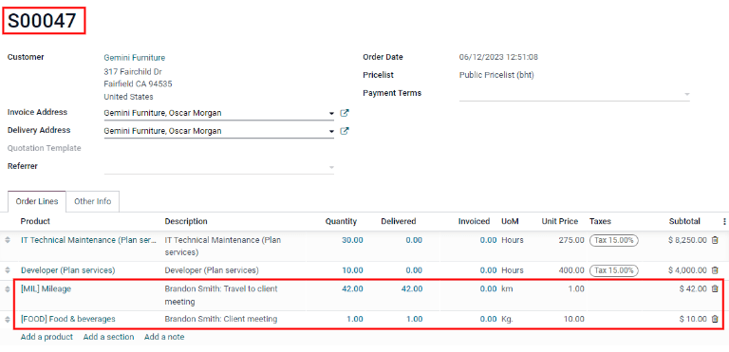Viewport: 729px width, 352px height.
Task: Delete the [FOOD] Food & beverages line
Action: click(x=715, y=319)
